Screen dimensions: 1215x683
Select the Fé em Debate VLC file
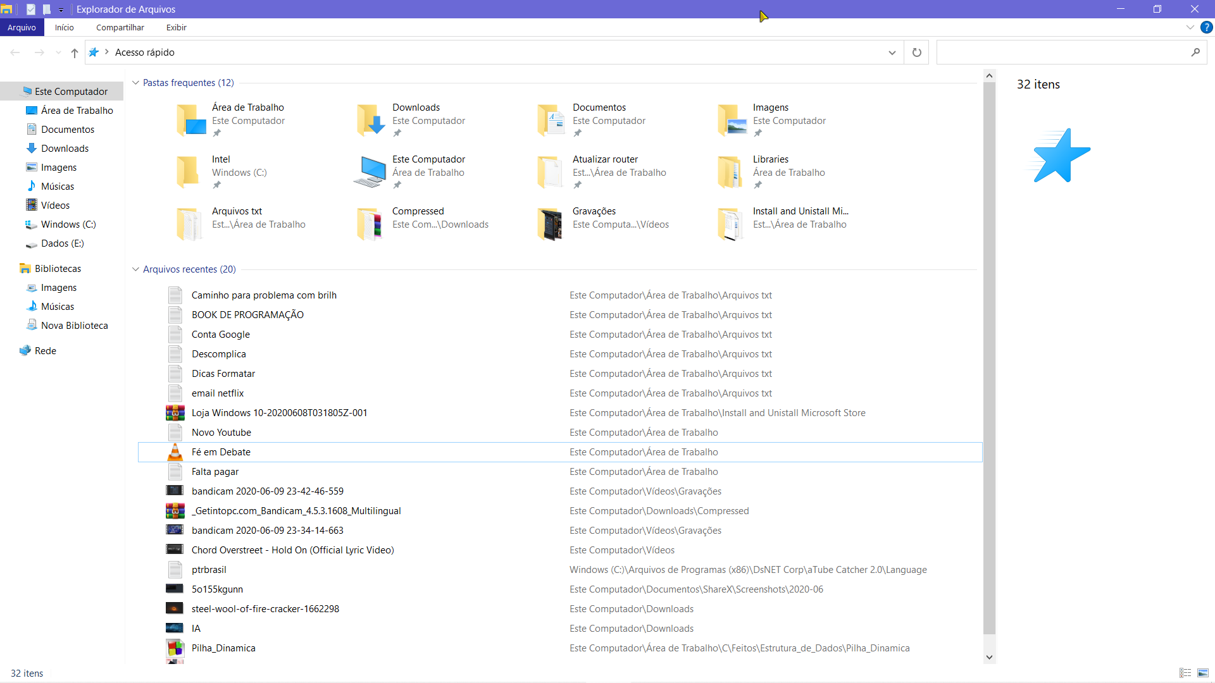tap(560, 452)
